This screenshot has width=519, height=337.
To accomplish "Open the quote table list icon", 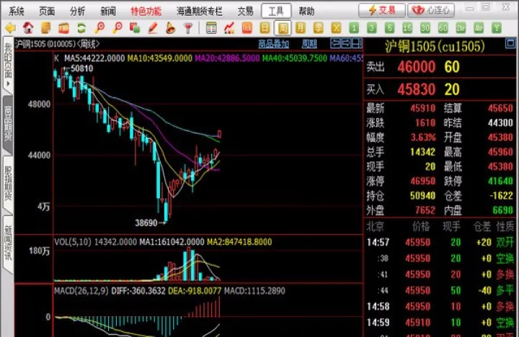I will point(211,28).
